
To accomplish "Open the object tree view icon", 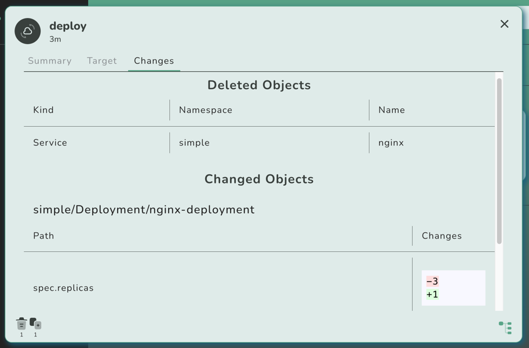I will click(x=505, y=328).
